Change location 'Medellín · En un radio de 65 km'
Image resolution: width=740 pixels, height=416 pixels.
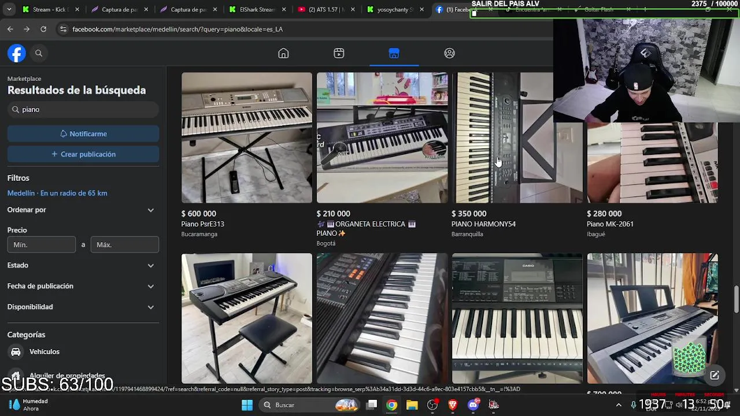(x=57, y=193)
